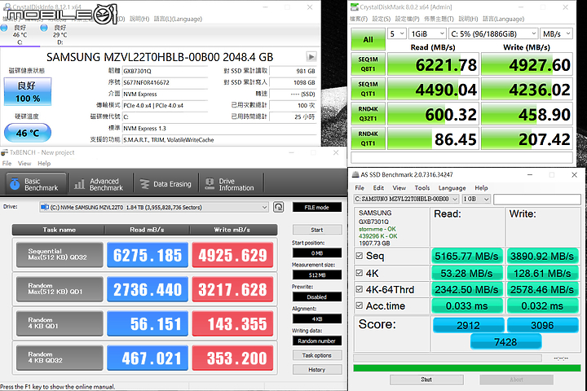Viewport: 587px width, 391px height.
Task: Click the green progress bar in AS SSD
Action: [x=467, y=368]
